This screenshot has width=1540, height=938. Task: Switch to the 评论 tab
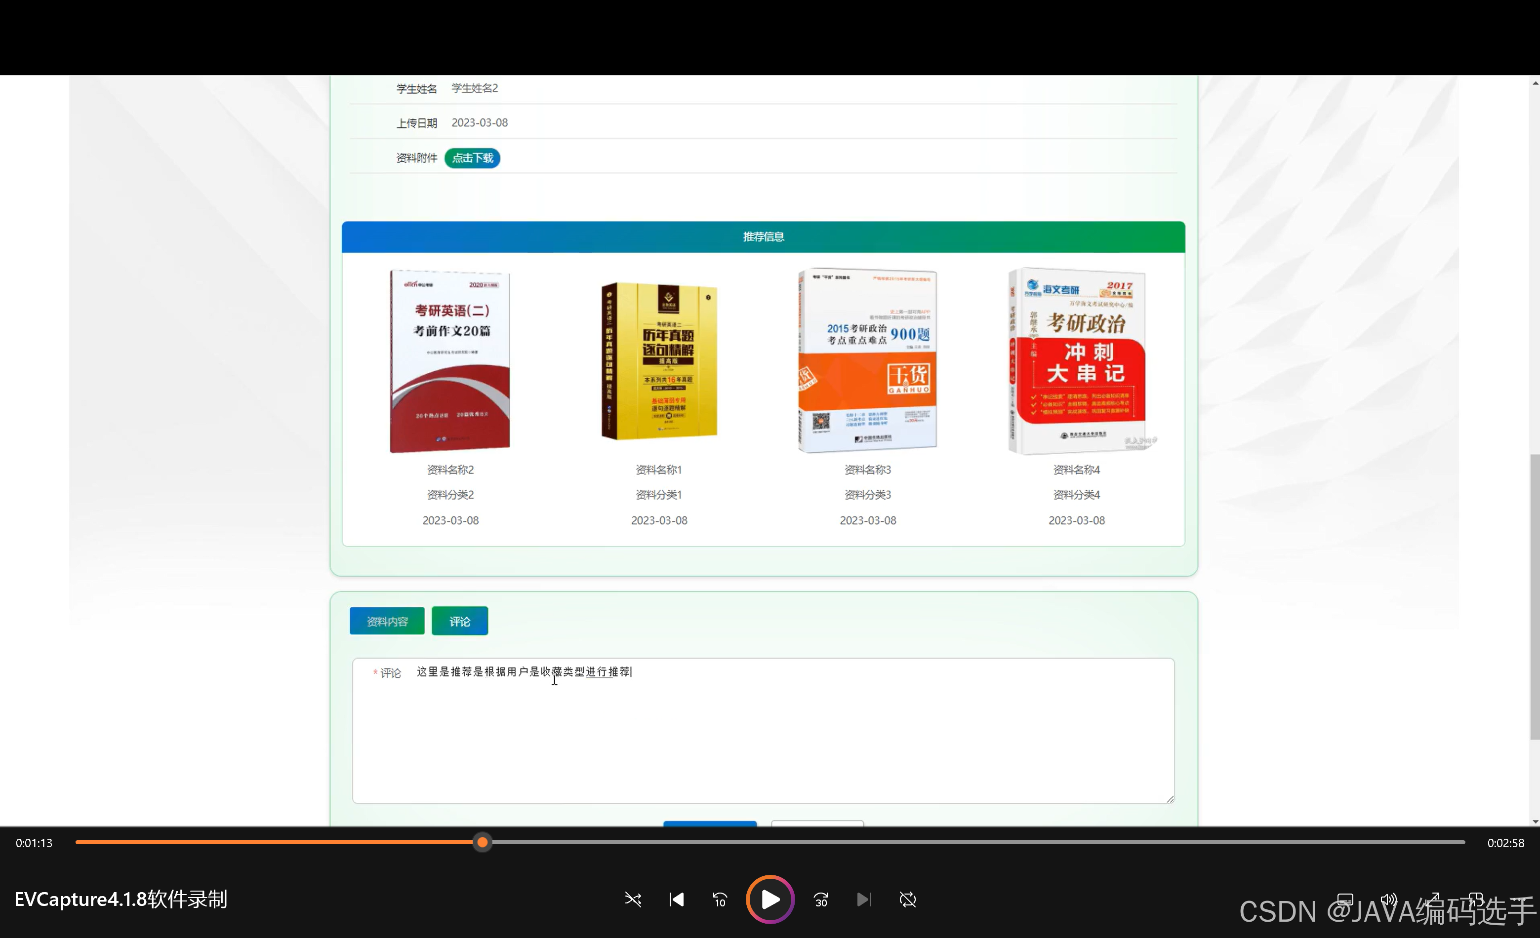pyautogui.click(x=459, y=621)
